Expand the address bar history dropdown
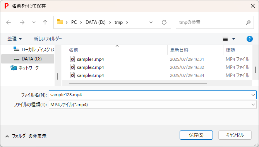Viewport: 259px width, 147px height. (151, 22)
